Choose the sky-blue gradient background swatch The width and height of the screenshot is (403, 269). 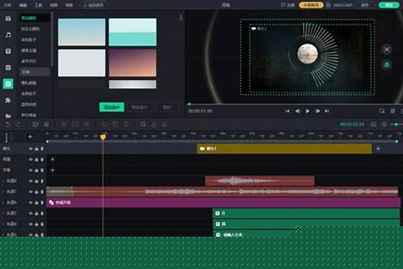[x=82, y=32]
